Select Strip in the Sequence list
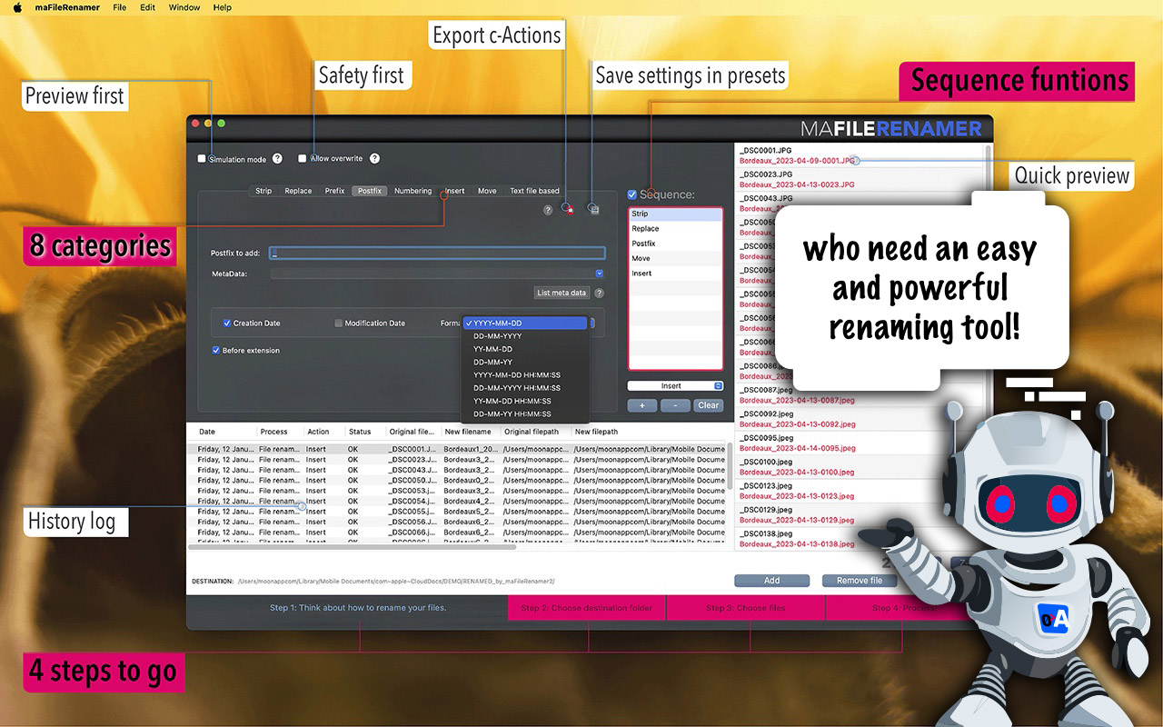Screen dimensions: 1163x727 click(x=675, y=214)
